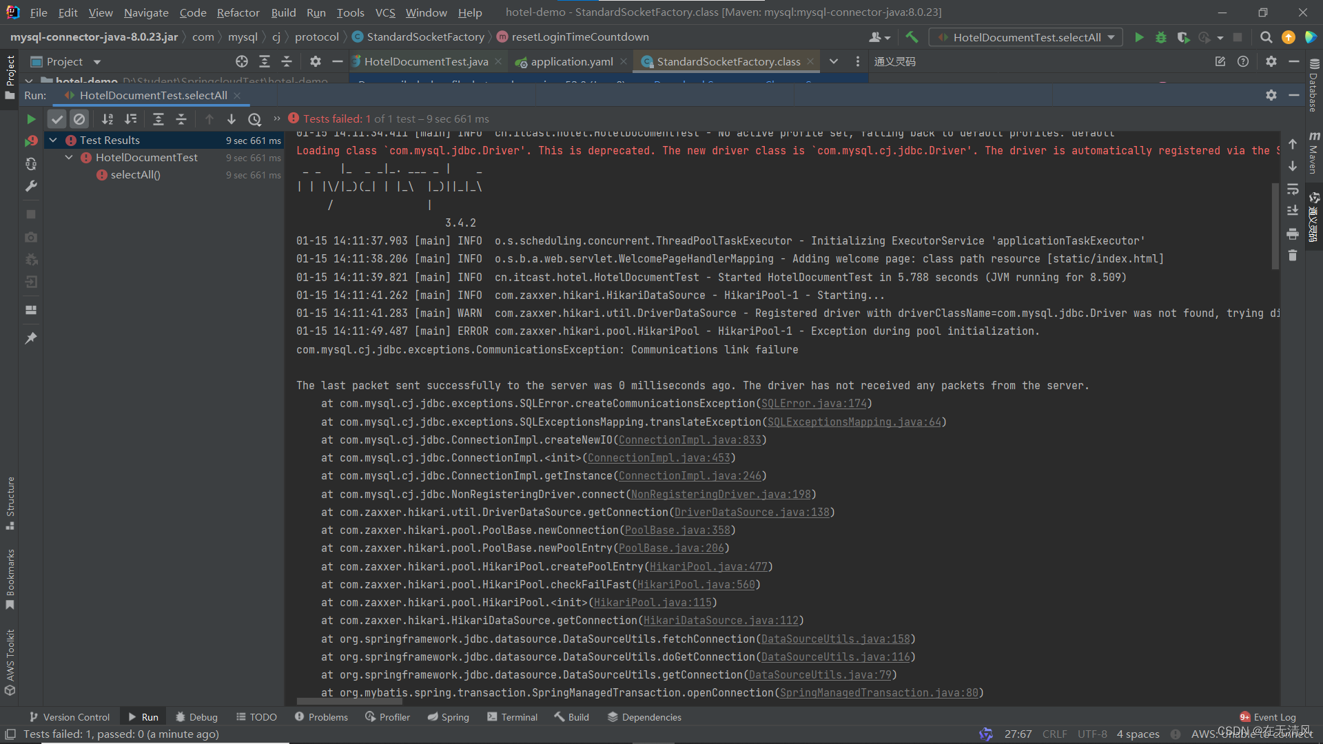The width and height of the screenshot is (1323, 744).
Task: Open run configuration dropdown HotelDocumentTest.selectAll
Action: [x=1026, y=37]
